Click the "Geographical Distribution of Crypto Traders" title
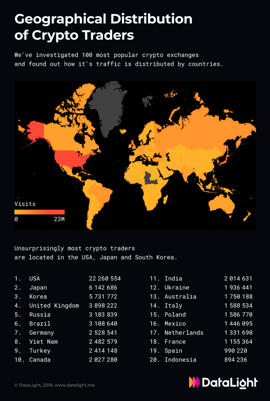 [x=103, y=27]
